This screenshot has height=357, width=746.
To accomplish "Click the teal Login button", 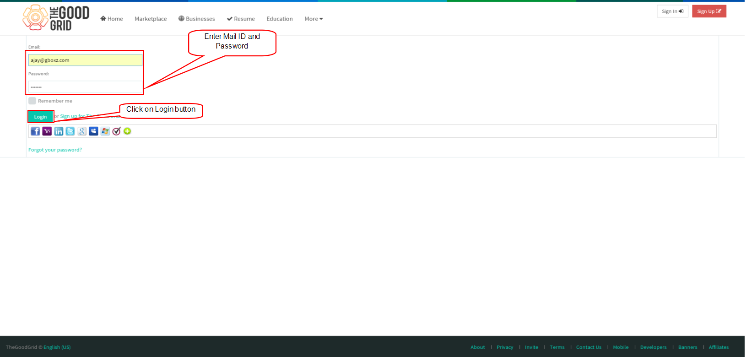I will 40,117.
